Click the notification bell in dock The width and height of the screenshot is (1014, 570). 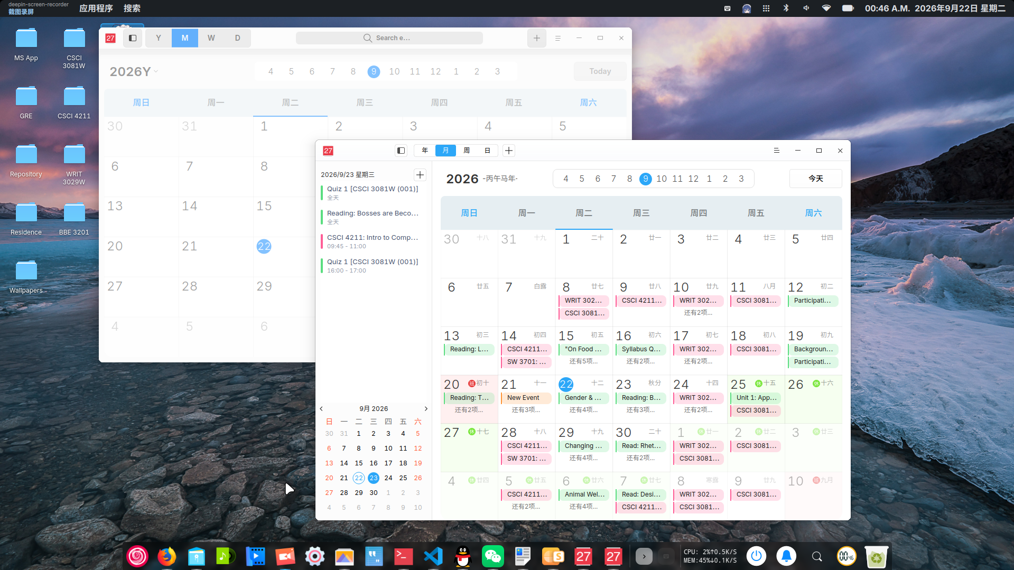786,556
